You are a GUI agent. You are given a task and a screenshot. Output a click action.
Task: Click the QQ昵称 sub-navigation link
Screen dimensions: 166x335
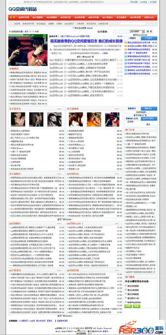(x=51, y=24)
